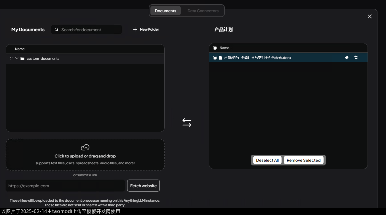Pin the 宙斯APP docx document
Image resolution: width=386 pixels, height=215 pixels.
347,58
